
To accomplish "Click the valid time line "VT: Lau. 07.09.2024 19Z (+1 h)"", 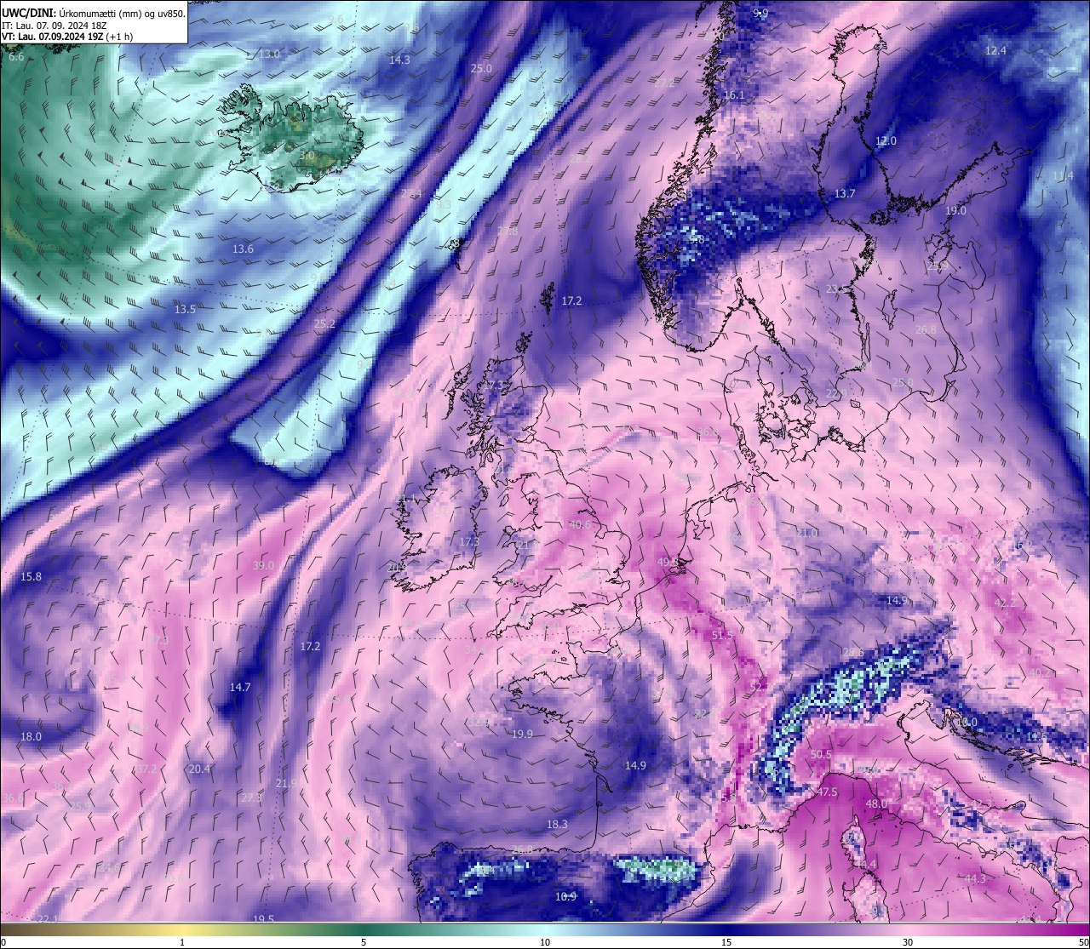I will click(x=67, y=37).
